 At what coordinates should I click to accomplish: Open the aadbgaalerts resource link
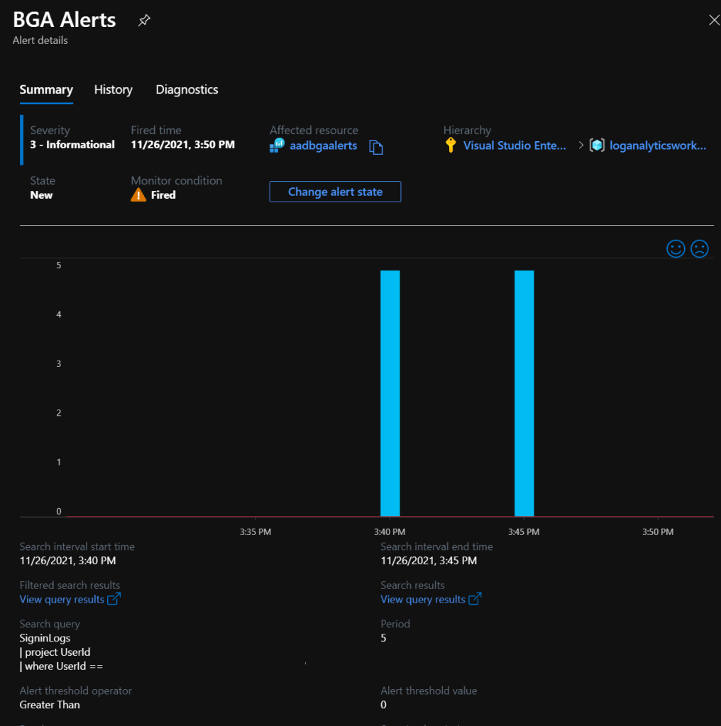(324, 145)
